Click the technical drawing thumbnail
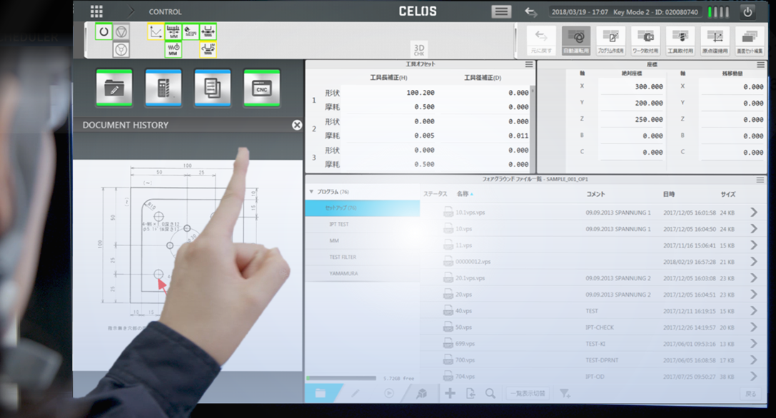The height and width of the screenshot is (418, 776). [x=187, y=265]
